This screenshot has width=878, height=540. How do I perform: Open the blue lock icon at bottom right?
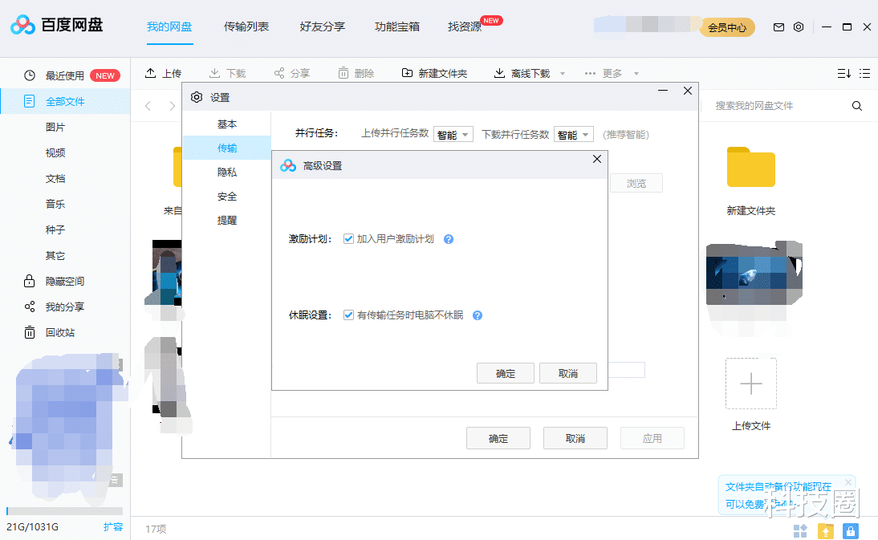click(x=851, y=530)
